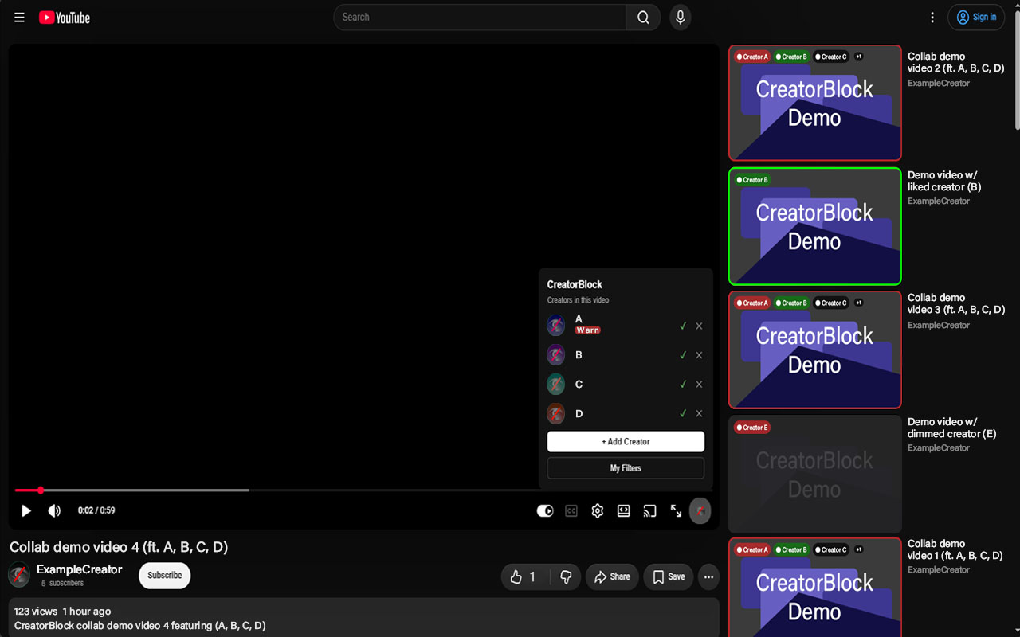
Task: Open the three-dot settings menu in header
Action: [x=932, y=18]
